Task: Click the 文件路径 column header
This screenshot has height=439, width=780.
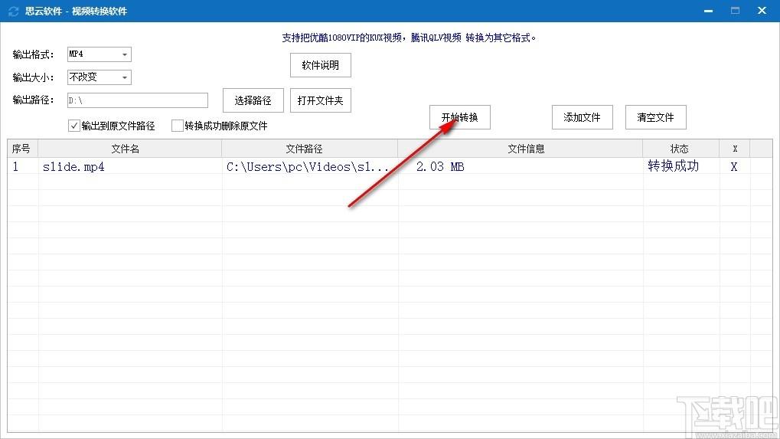Action: point(309,149)
